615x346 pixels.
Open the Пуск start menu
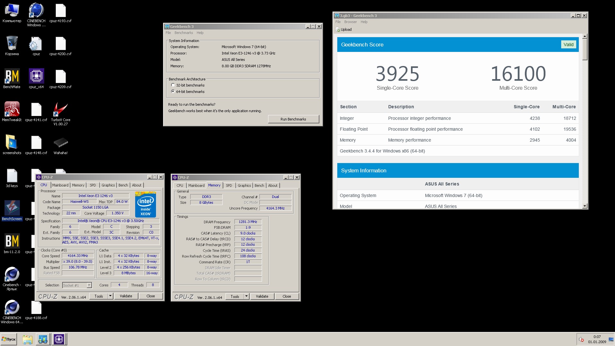(x=9, y=339)
